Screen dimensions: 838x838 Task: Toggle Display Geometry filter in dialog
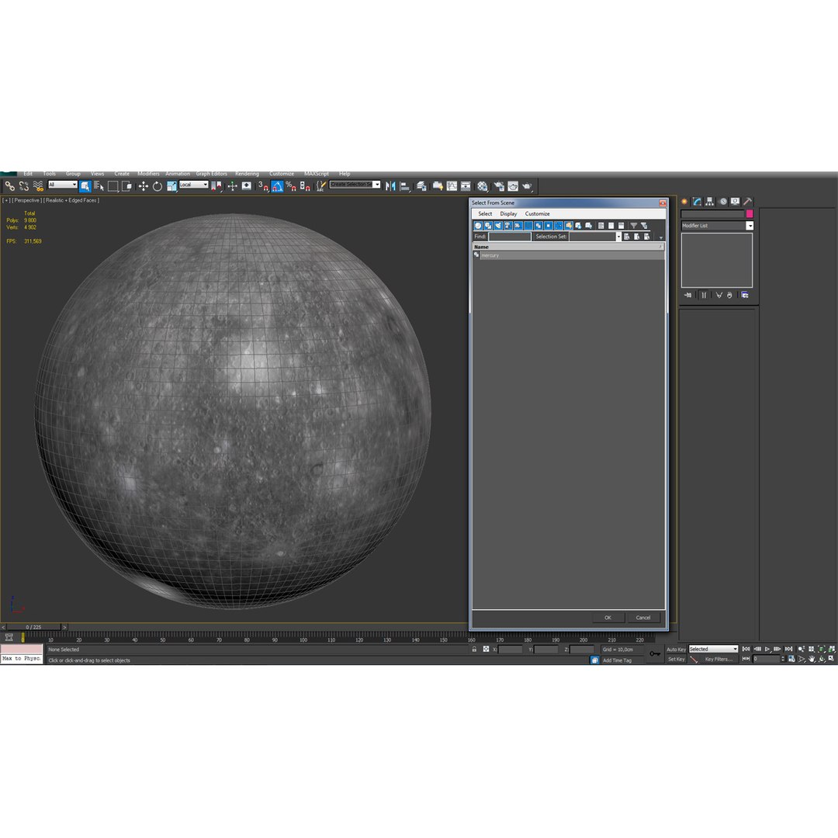(x=478, y=226)
